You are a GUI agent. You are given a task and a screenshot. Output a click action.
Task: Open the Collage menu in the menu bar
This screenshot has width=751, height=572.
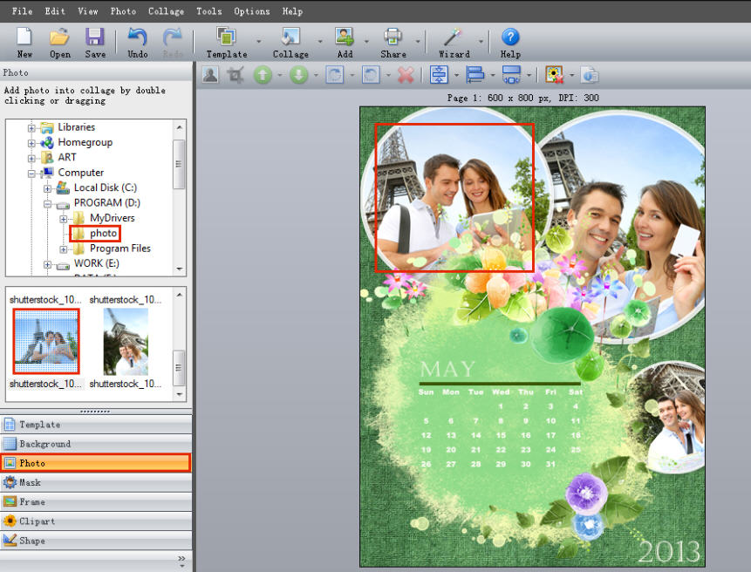[166, 11]
